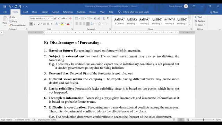Switch to the Insert tab

(x=25, y=12)
